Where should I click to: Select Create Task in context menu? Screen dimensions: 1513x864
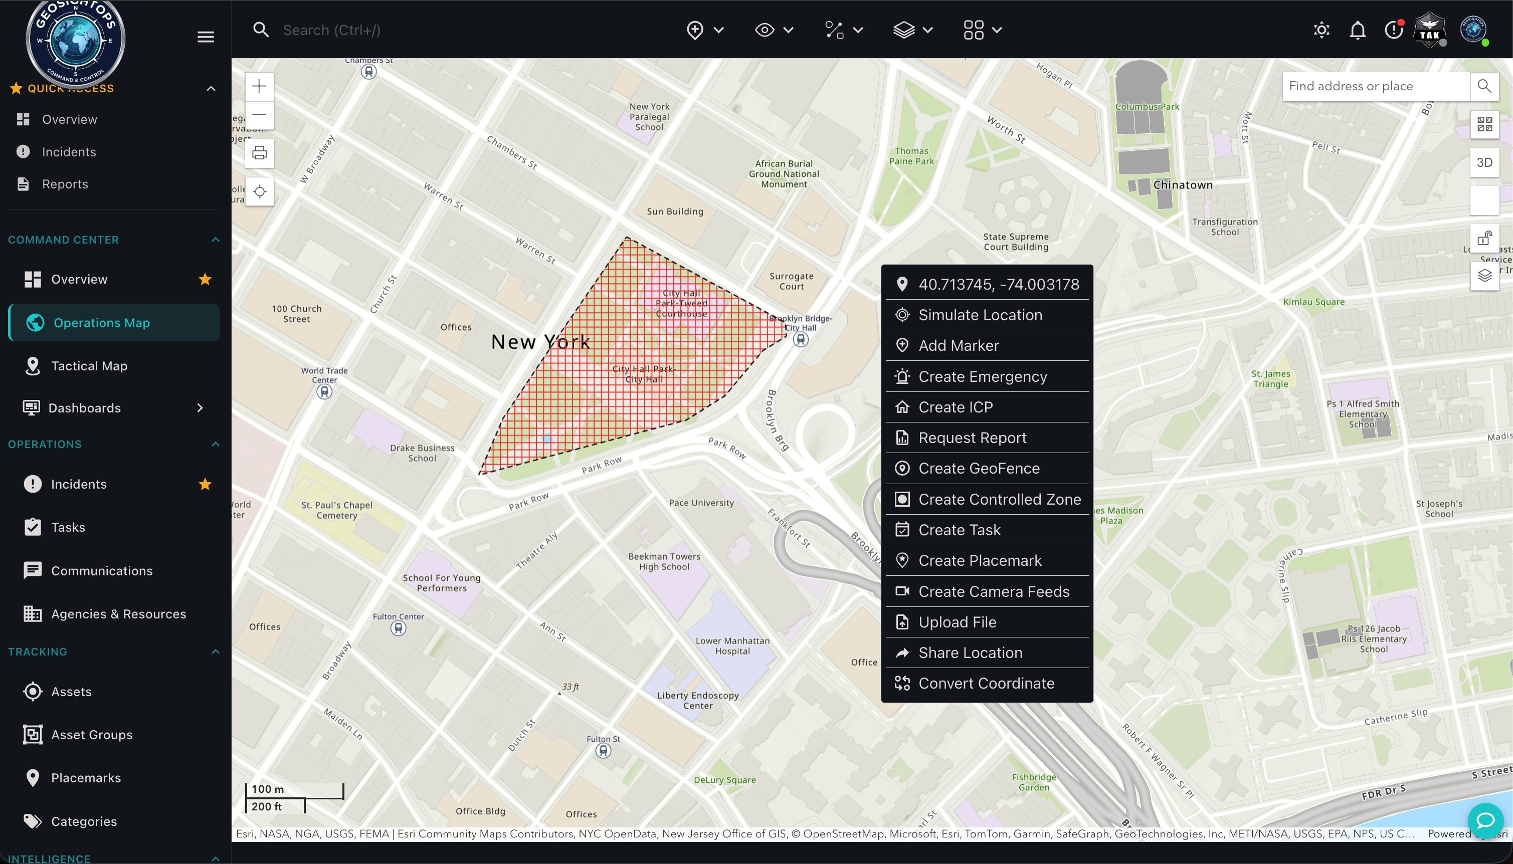tap(987, 531)
